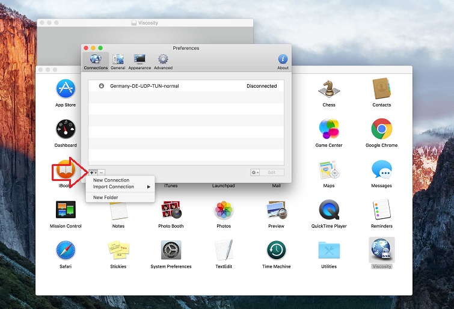
Task: Click the minus remove-connection button
Action: coord(102,173)
